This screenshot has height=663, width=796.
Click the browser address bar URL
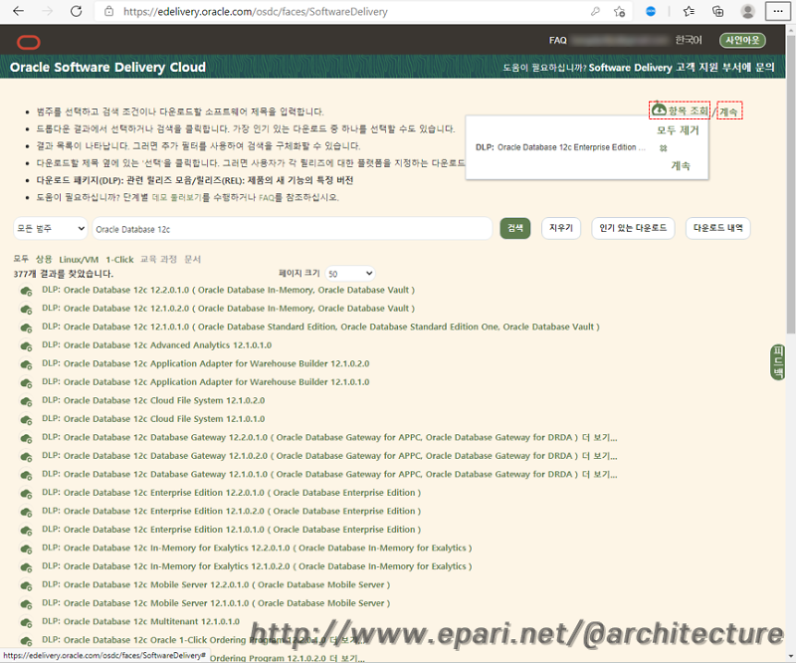pos(256,11)
